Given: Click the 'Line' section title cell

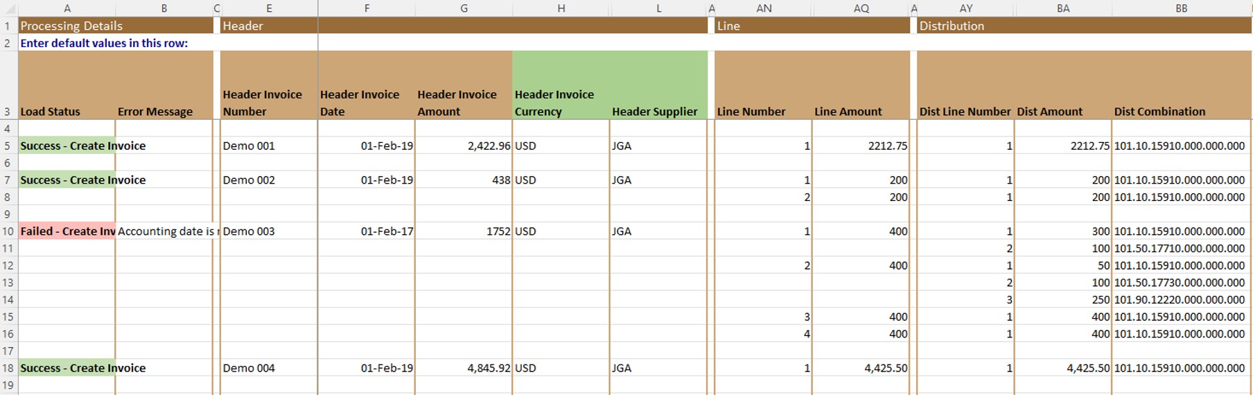Looking at the screenshot, I should pyautogui.click(x=812, y=26).
